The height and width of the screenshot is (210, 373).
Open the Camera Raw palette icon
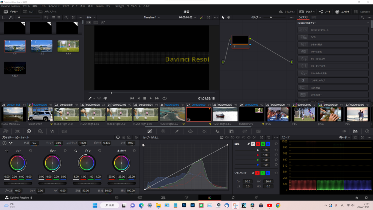[x=6, y=131]
